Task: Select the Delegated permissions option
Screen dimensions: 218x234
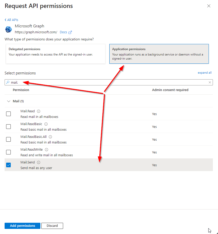Action: point(55,54)
